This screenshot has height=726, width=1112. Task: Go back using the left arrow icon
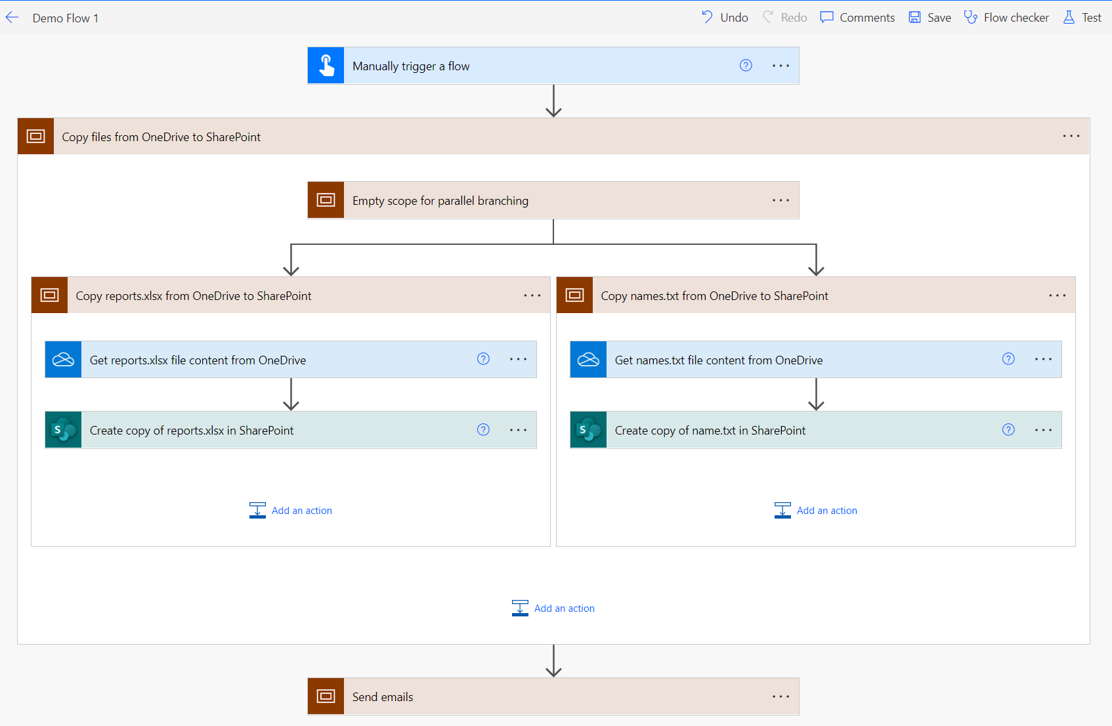point(12,18)
